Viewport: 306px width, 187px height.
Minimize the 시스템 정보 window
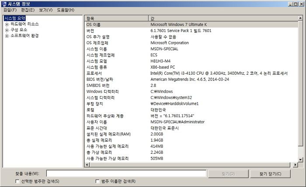coord(291,4)
